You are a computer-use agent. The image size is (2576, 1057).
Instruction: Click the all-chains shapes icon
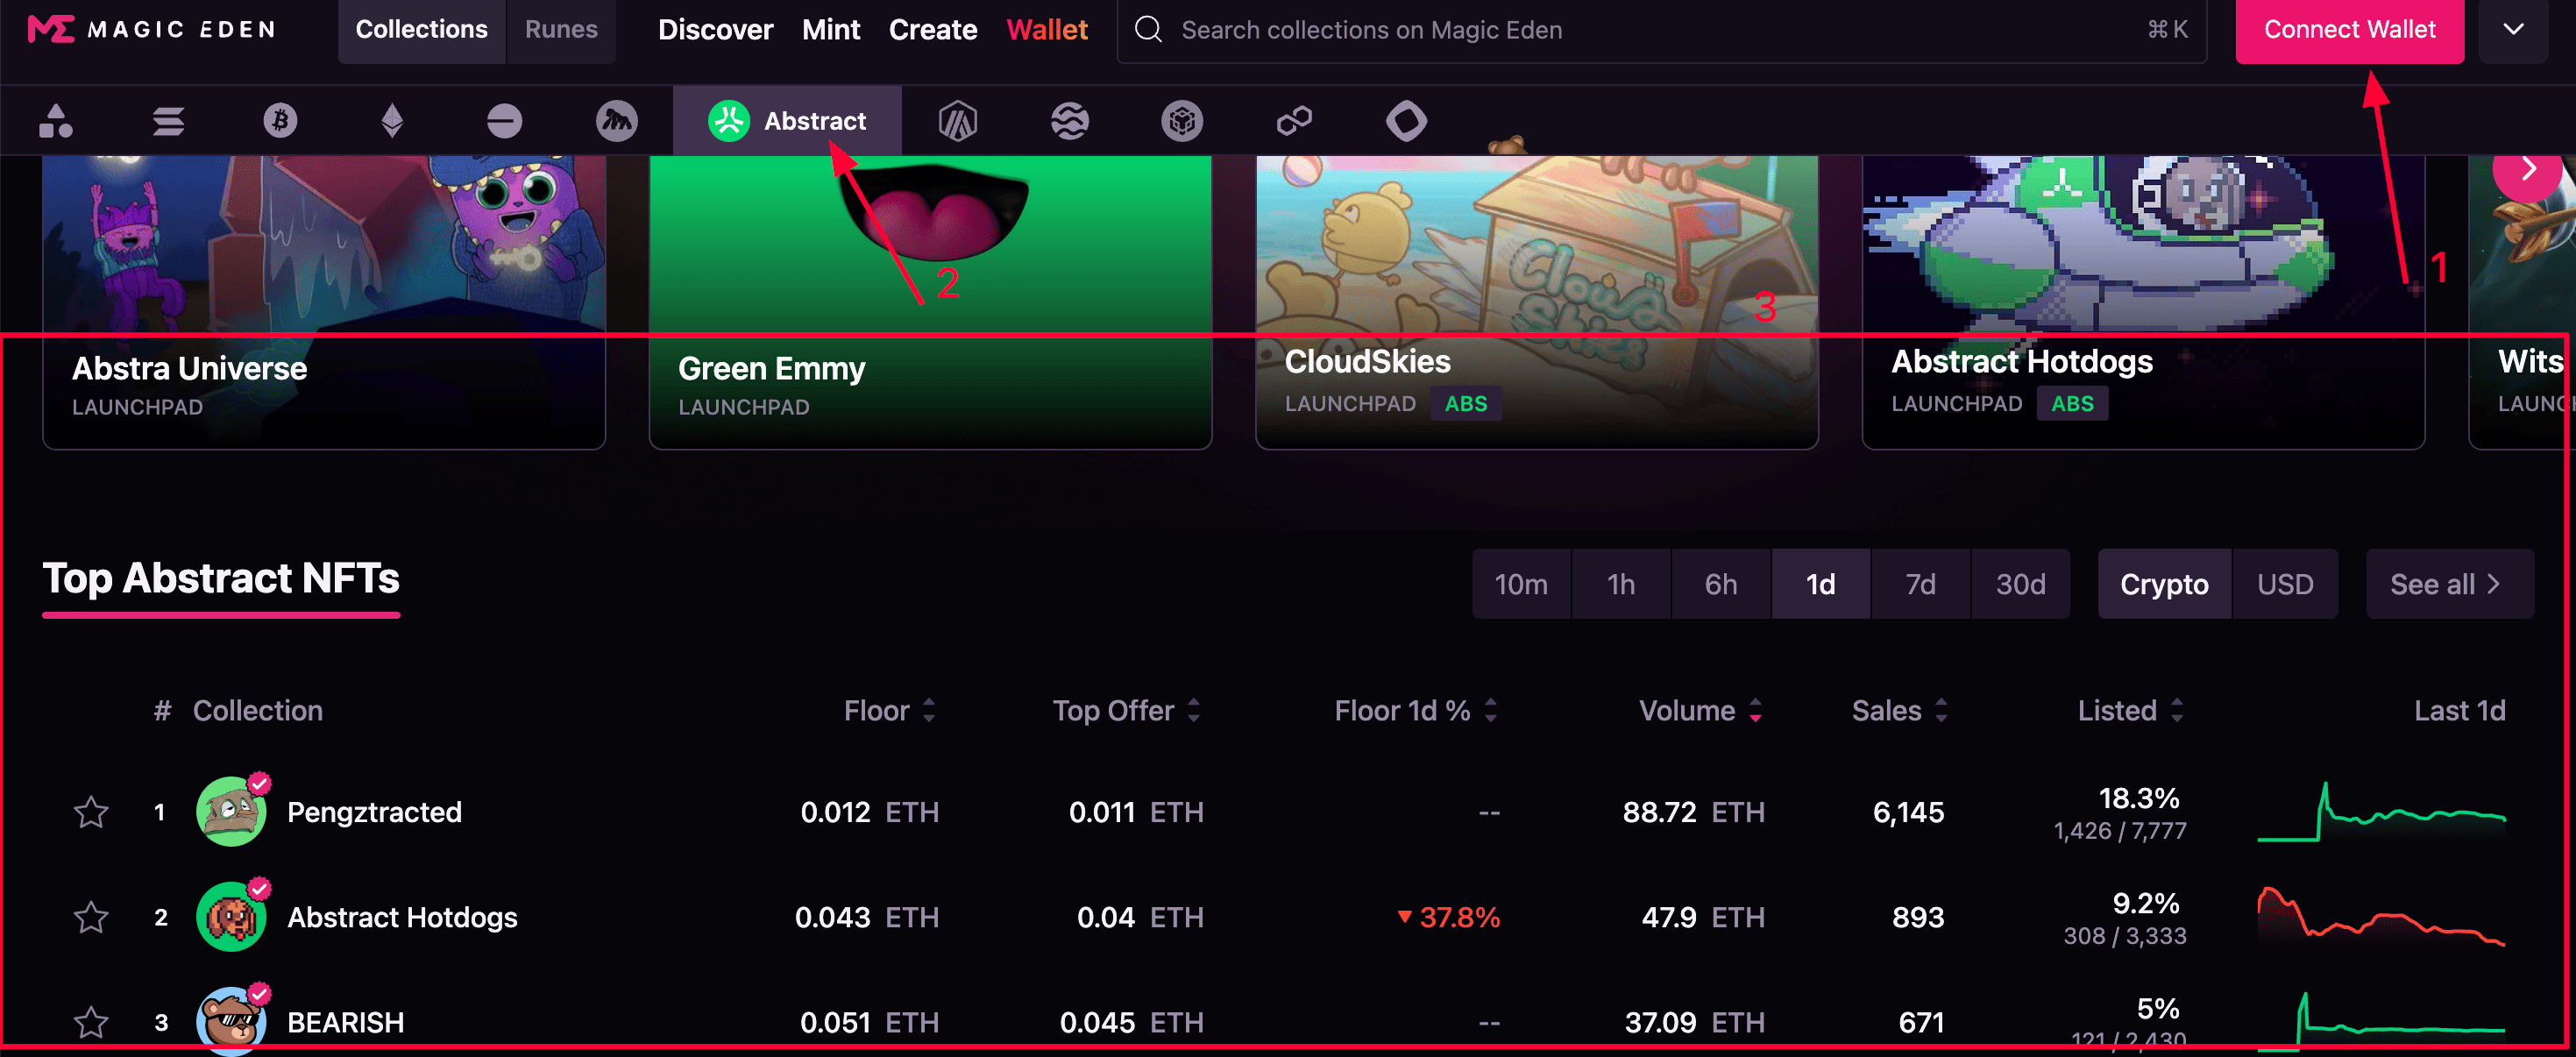[x=56, y=121]
